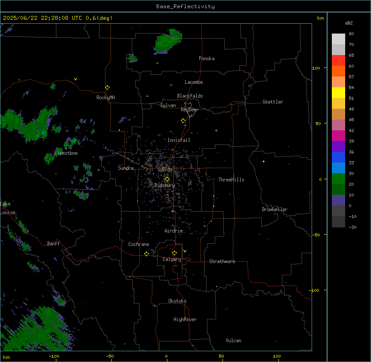
Task: Click the magenta 42 dBZ color swatch
Action: 338,135
